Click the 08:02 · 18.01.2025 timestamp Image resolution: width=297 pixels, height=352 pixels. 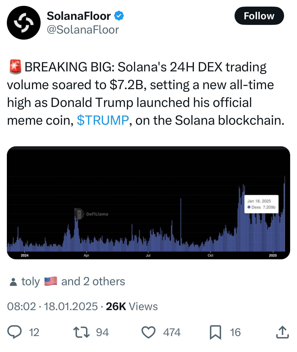[52, 306]
